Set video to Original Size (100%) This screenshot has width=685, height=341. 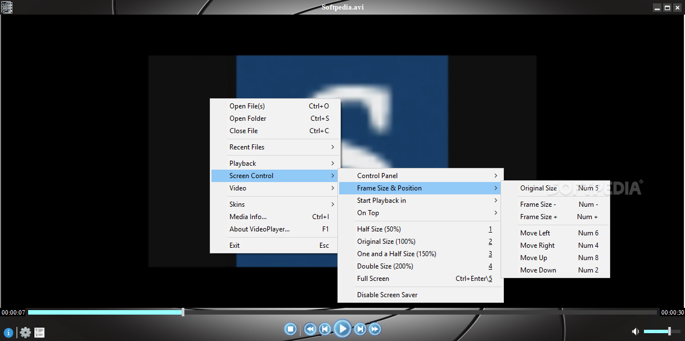pos(421,242)
